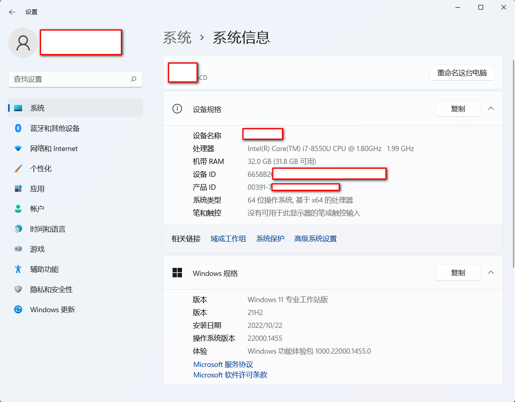
Task: Select 帐户 in the sidebar
Action: click(x=38, y=208)
